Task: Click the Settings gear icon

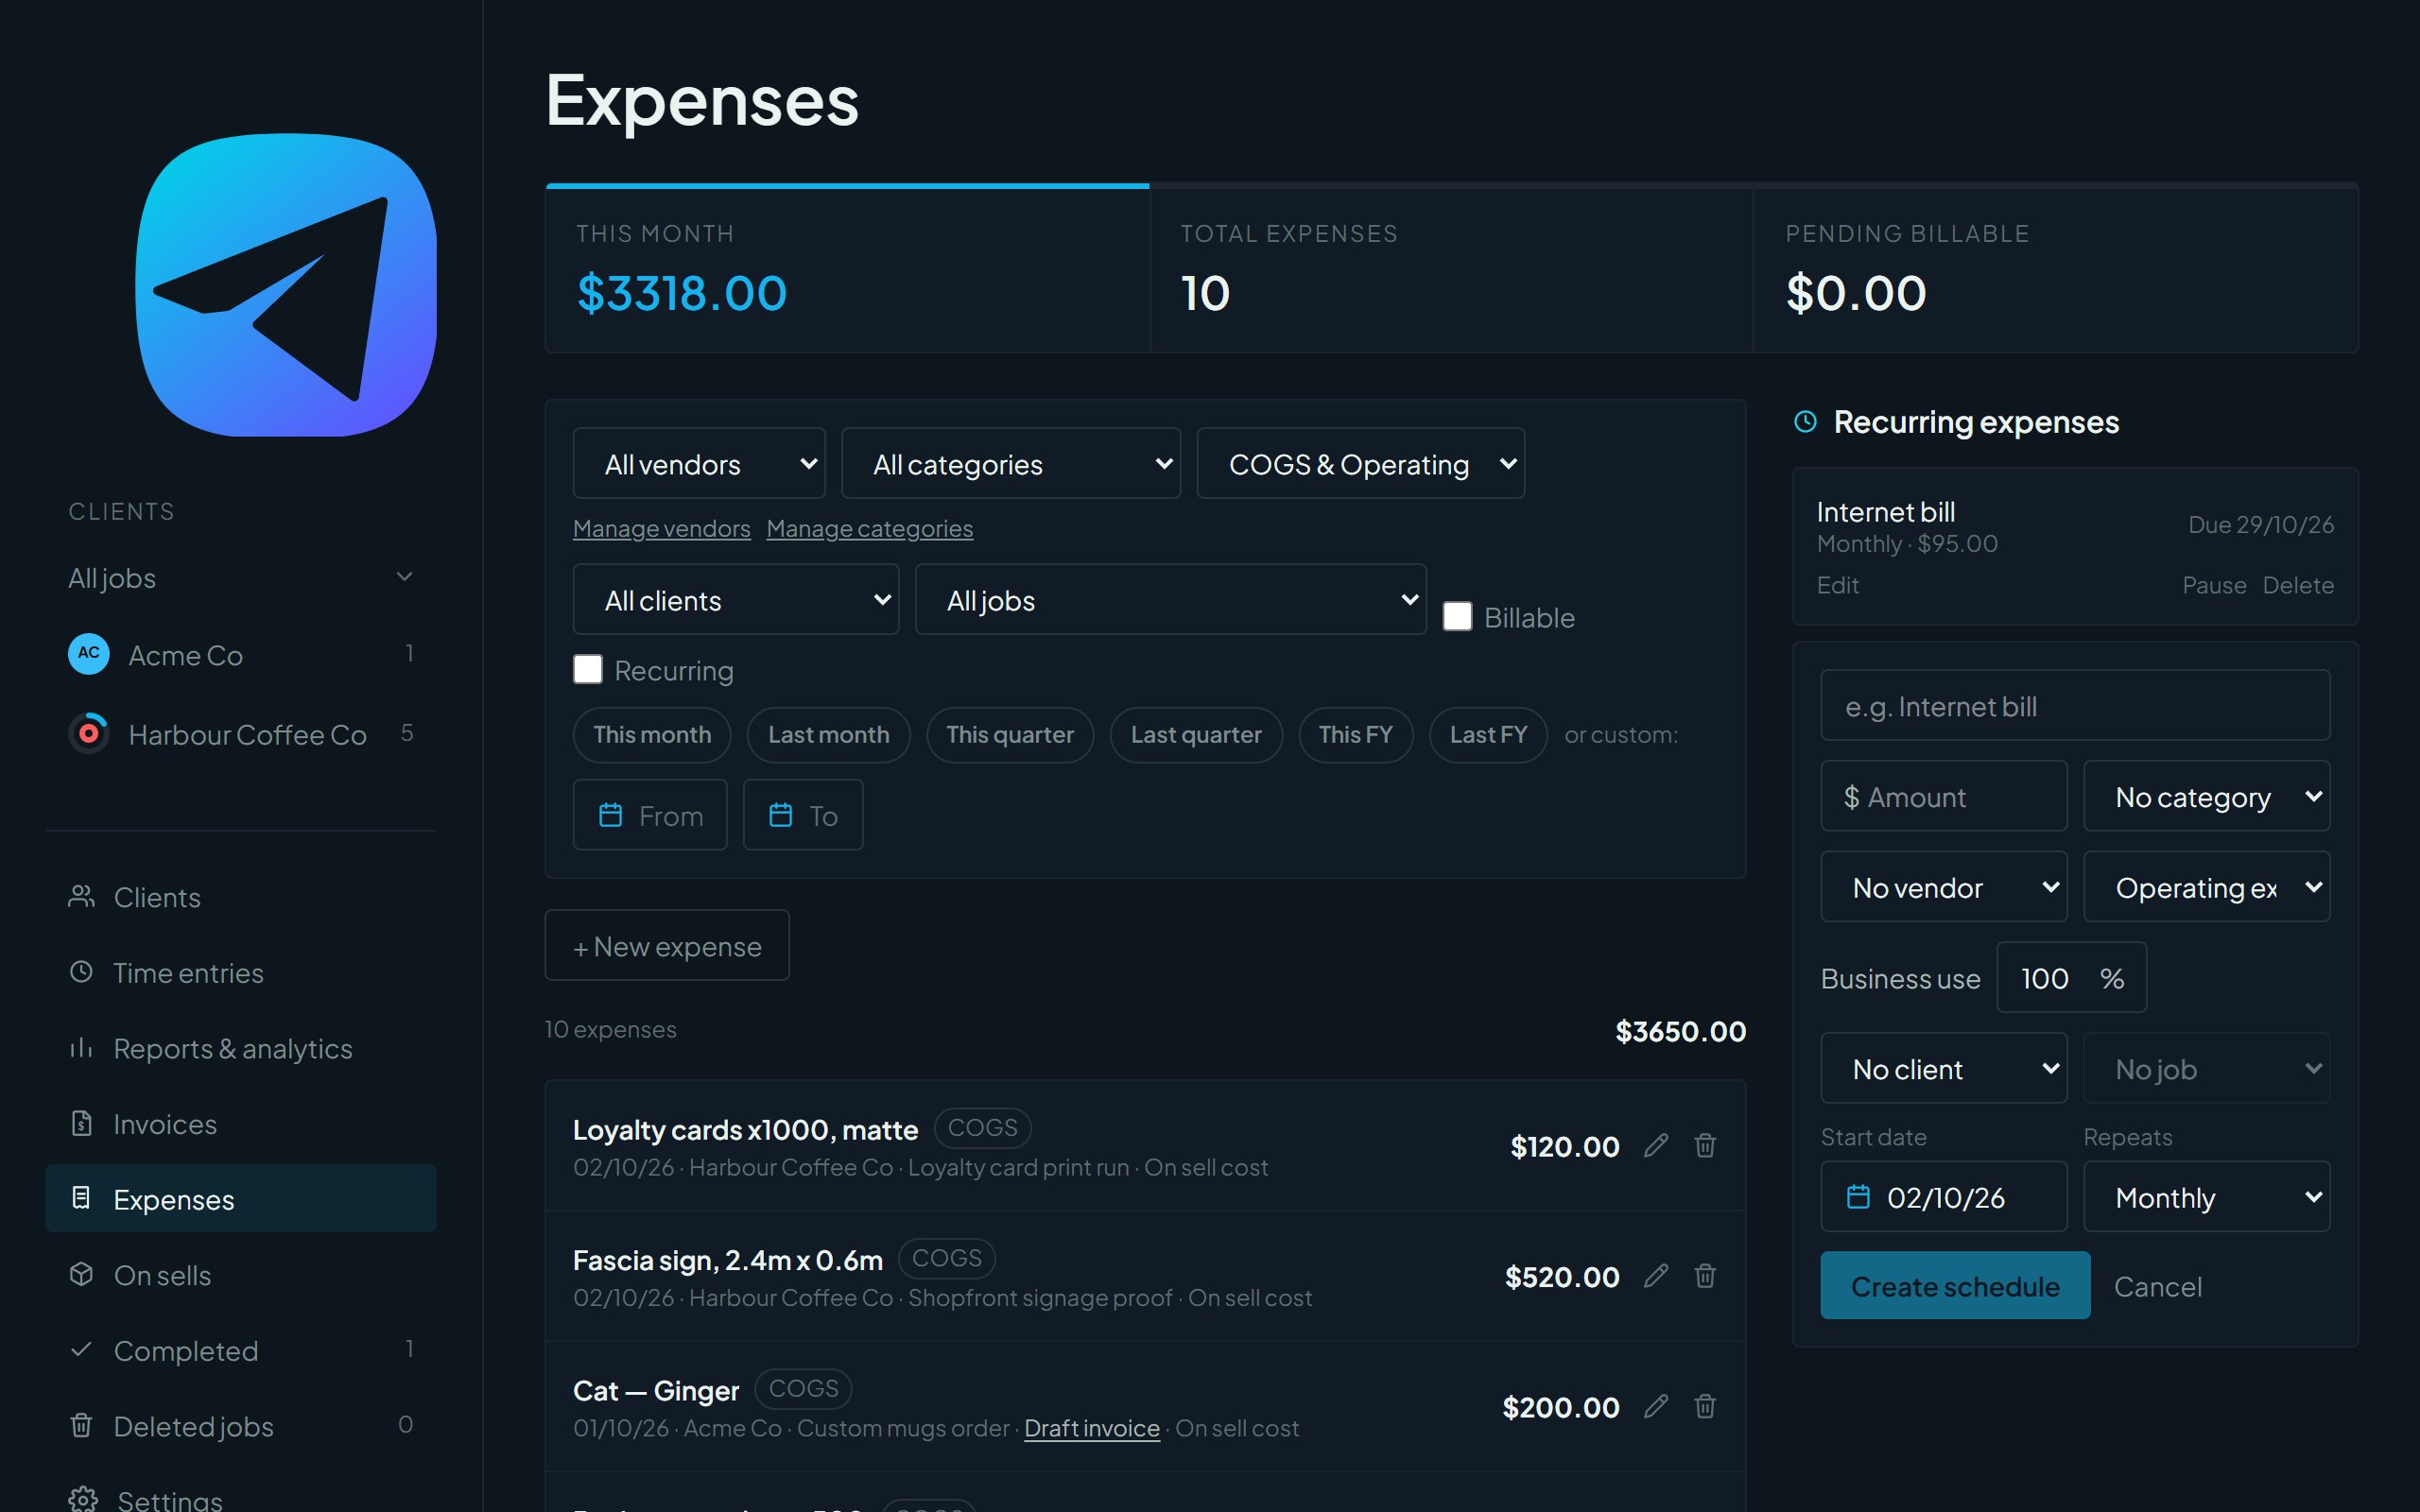Action: pyautogui.click(x=83, y=1499)
